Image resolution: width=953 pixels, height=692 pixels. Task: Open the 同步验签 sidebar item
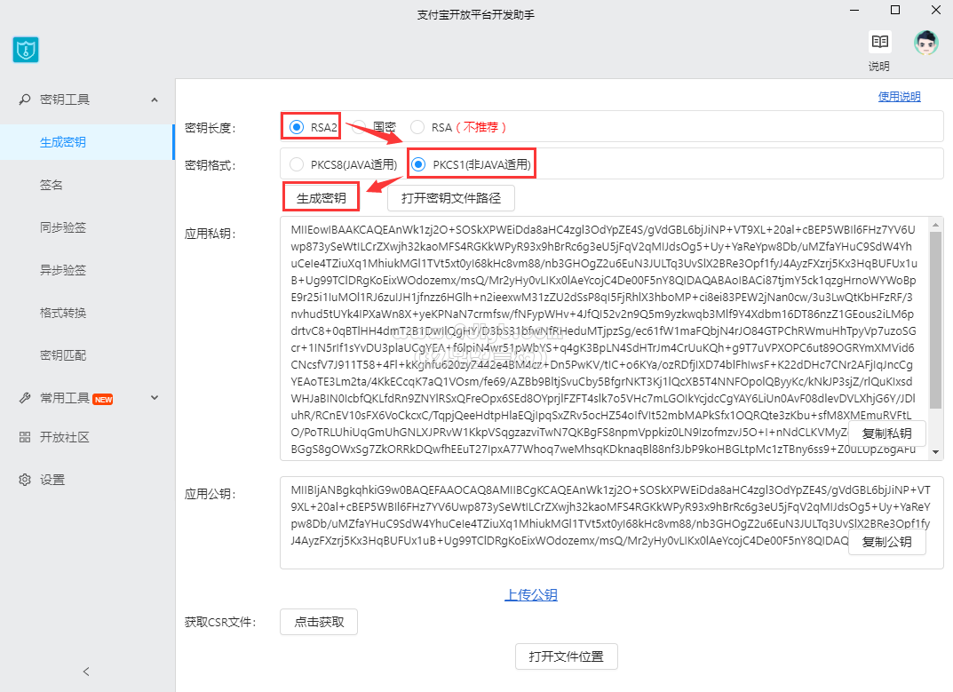pyautogui.click(x=87, y=227)
